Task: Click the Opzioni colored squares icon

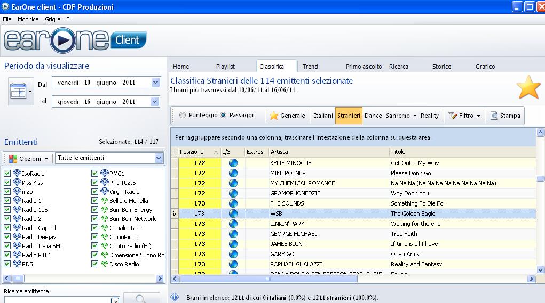Action: tap(13, 159)
